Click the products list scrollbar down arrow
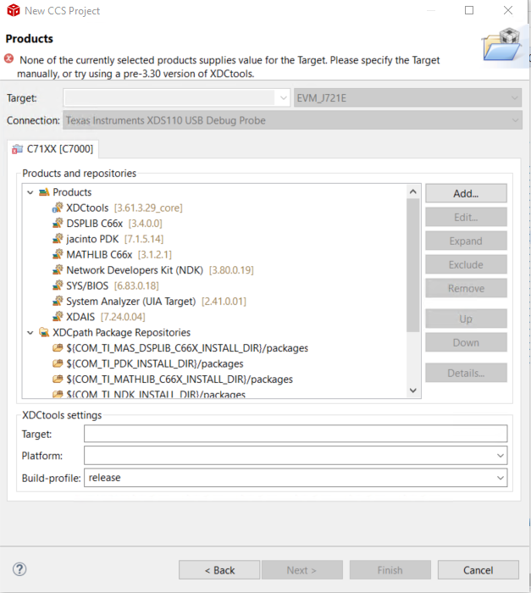The image size is (531, 593). [x=413, y=391]
